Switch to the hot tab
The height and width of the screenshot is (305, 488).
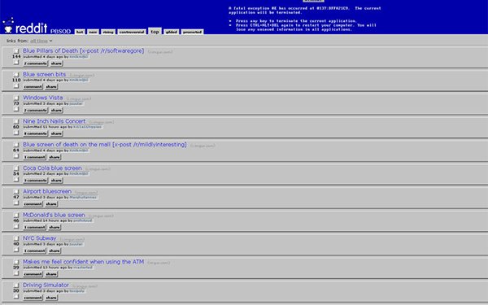click(x=80, y=32)
